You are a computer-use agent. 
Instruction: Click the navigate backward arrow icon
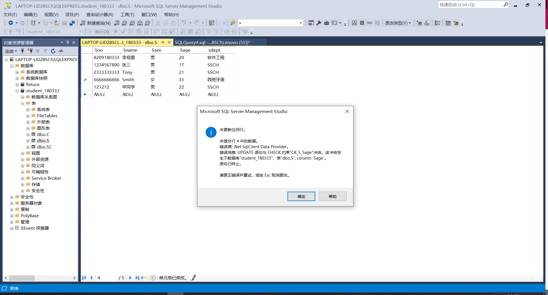[11, 23]
